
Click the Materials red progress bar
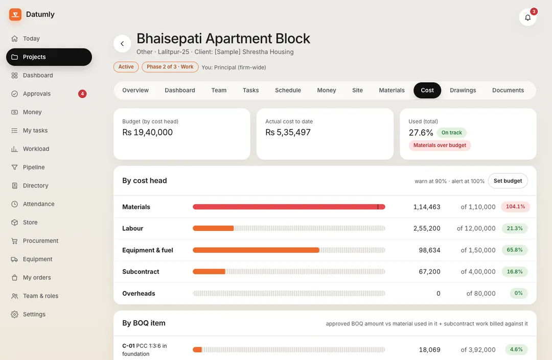289,207
